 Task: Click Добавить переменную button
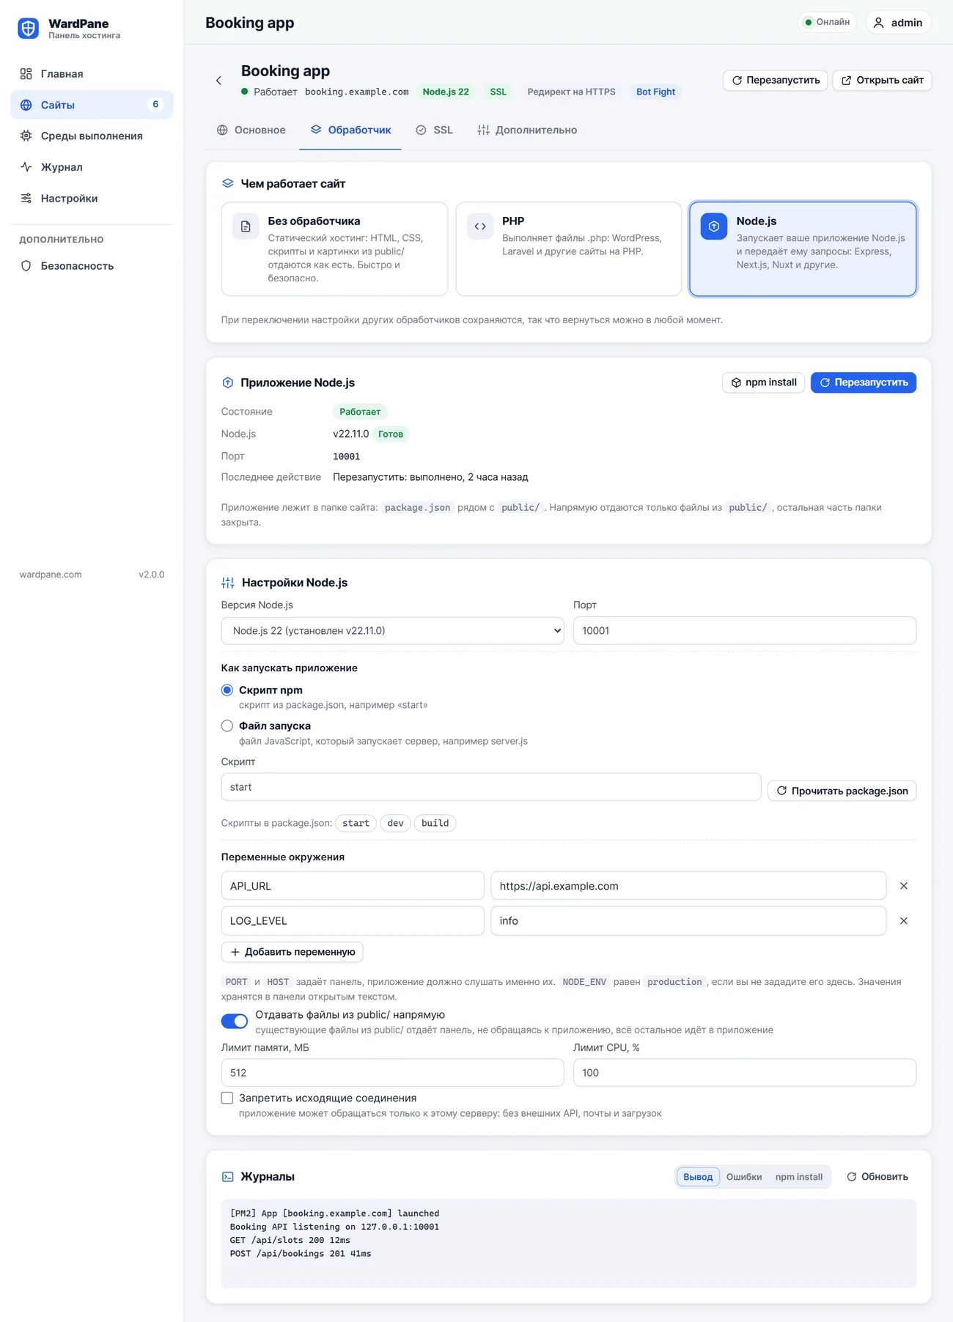click(x=292, y=952)
